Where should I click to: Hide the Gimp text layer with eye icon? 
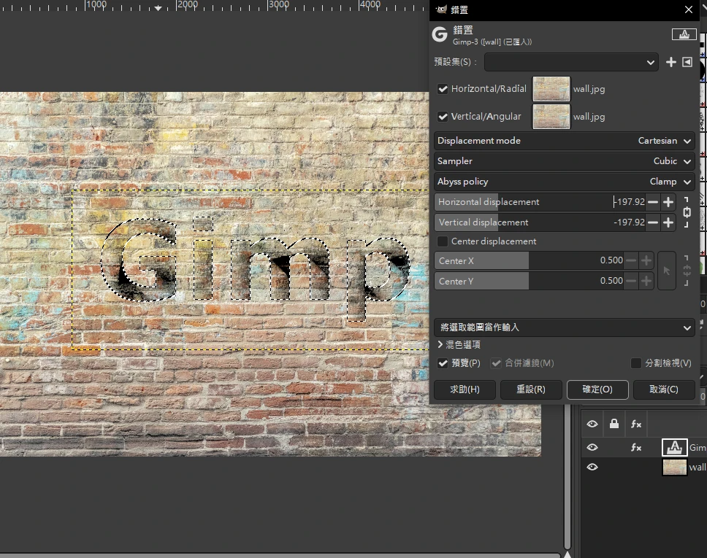(592, 448)
